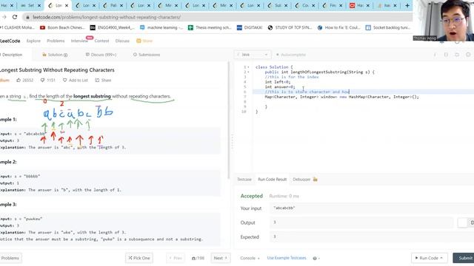Click Contest in LeetCode navigation
This screenshot has width=474, height=266.
click(x=101, y=41)
